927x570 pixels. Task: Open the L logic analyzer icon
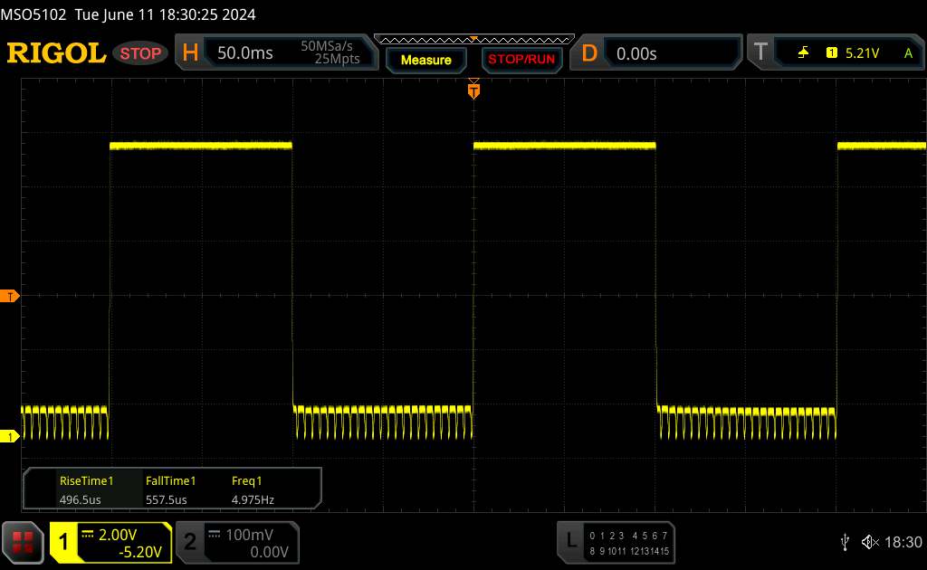tap(571, 541)
